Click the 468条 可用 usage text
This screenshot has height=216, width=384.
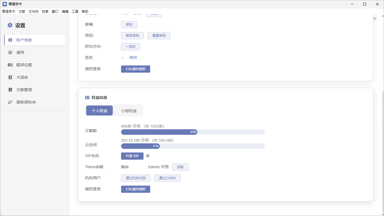[143, 126]
